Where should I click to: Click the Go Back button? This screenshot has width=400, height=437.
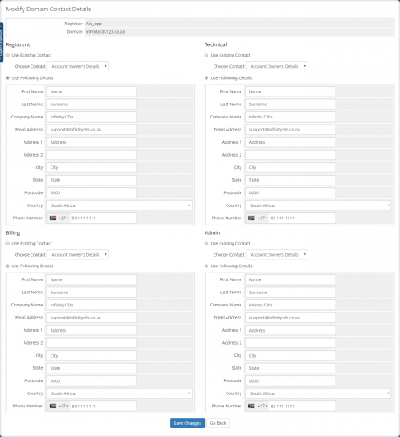point(218,423)
